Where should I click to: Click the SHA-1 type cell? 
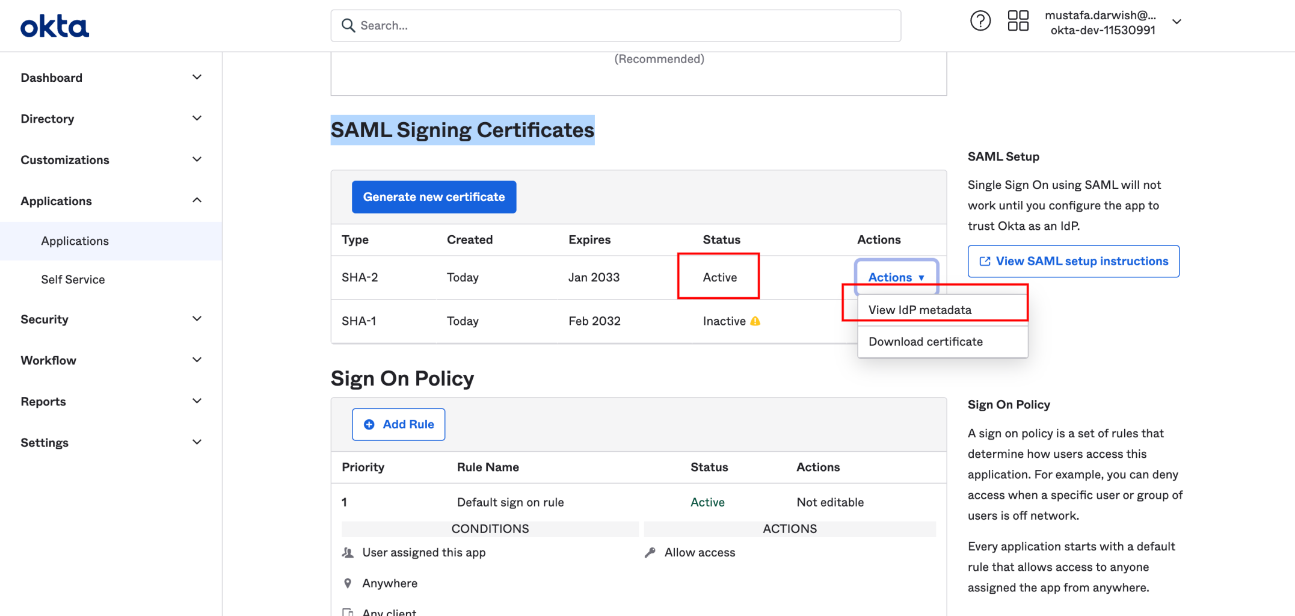pos(359,321)
